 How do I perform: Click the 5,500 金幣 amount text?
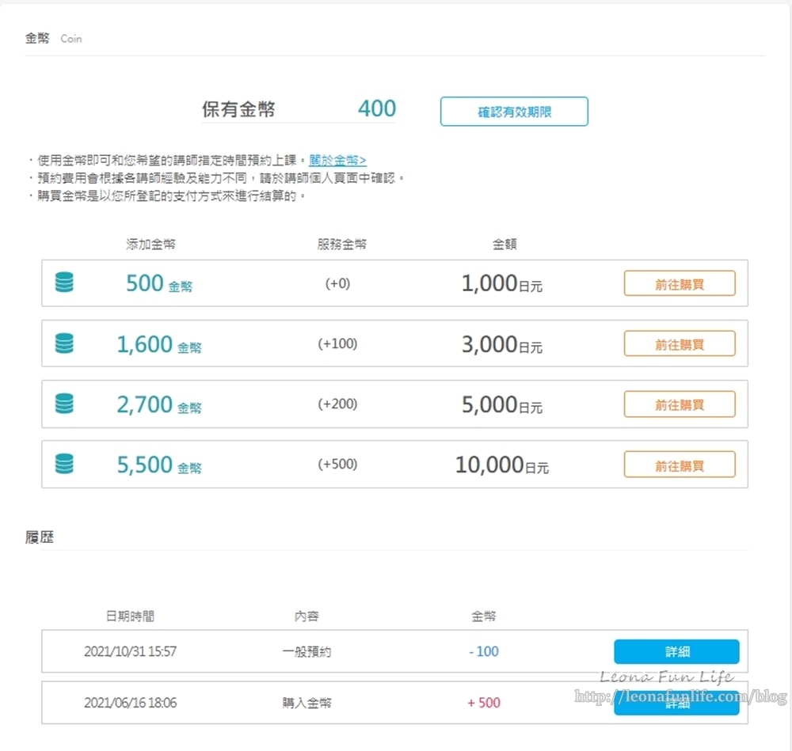[x=158, y=465]
